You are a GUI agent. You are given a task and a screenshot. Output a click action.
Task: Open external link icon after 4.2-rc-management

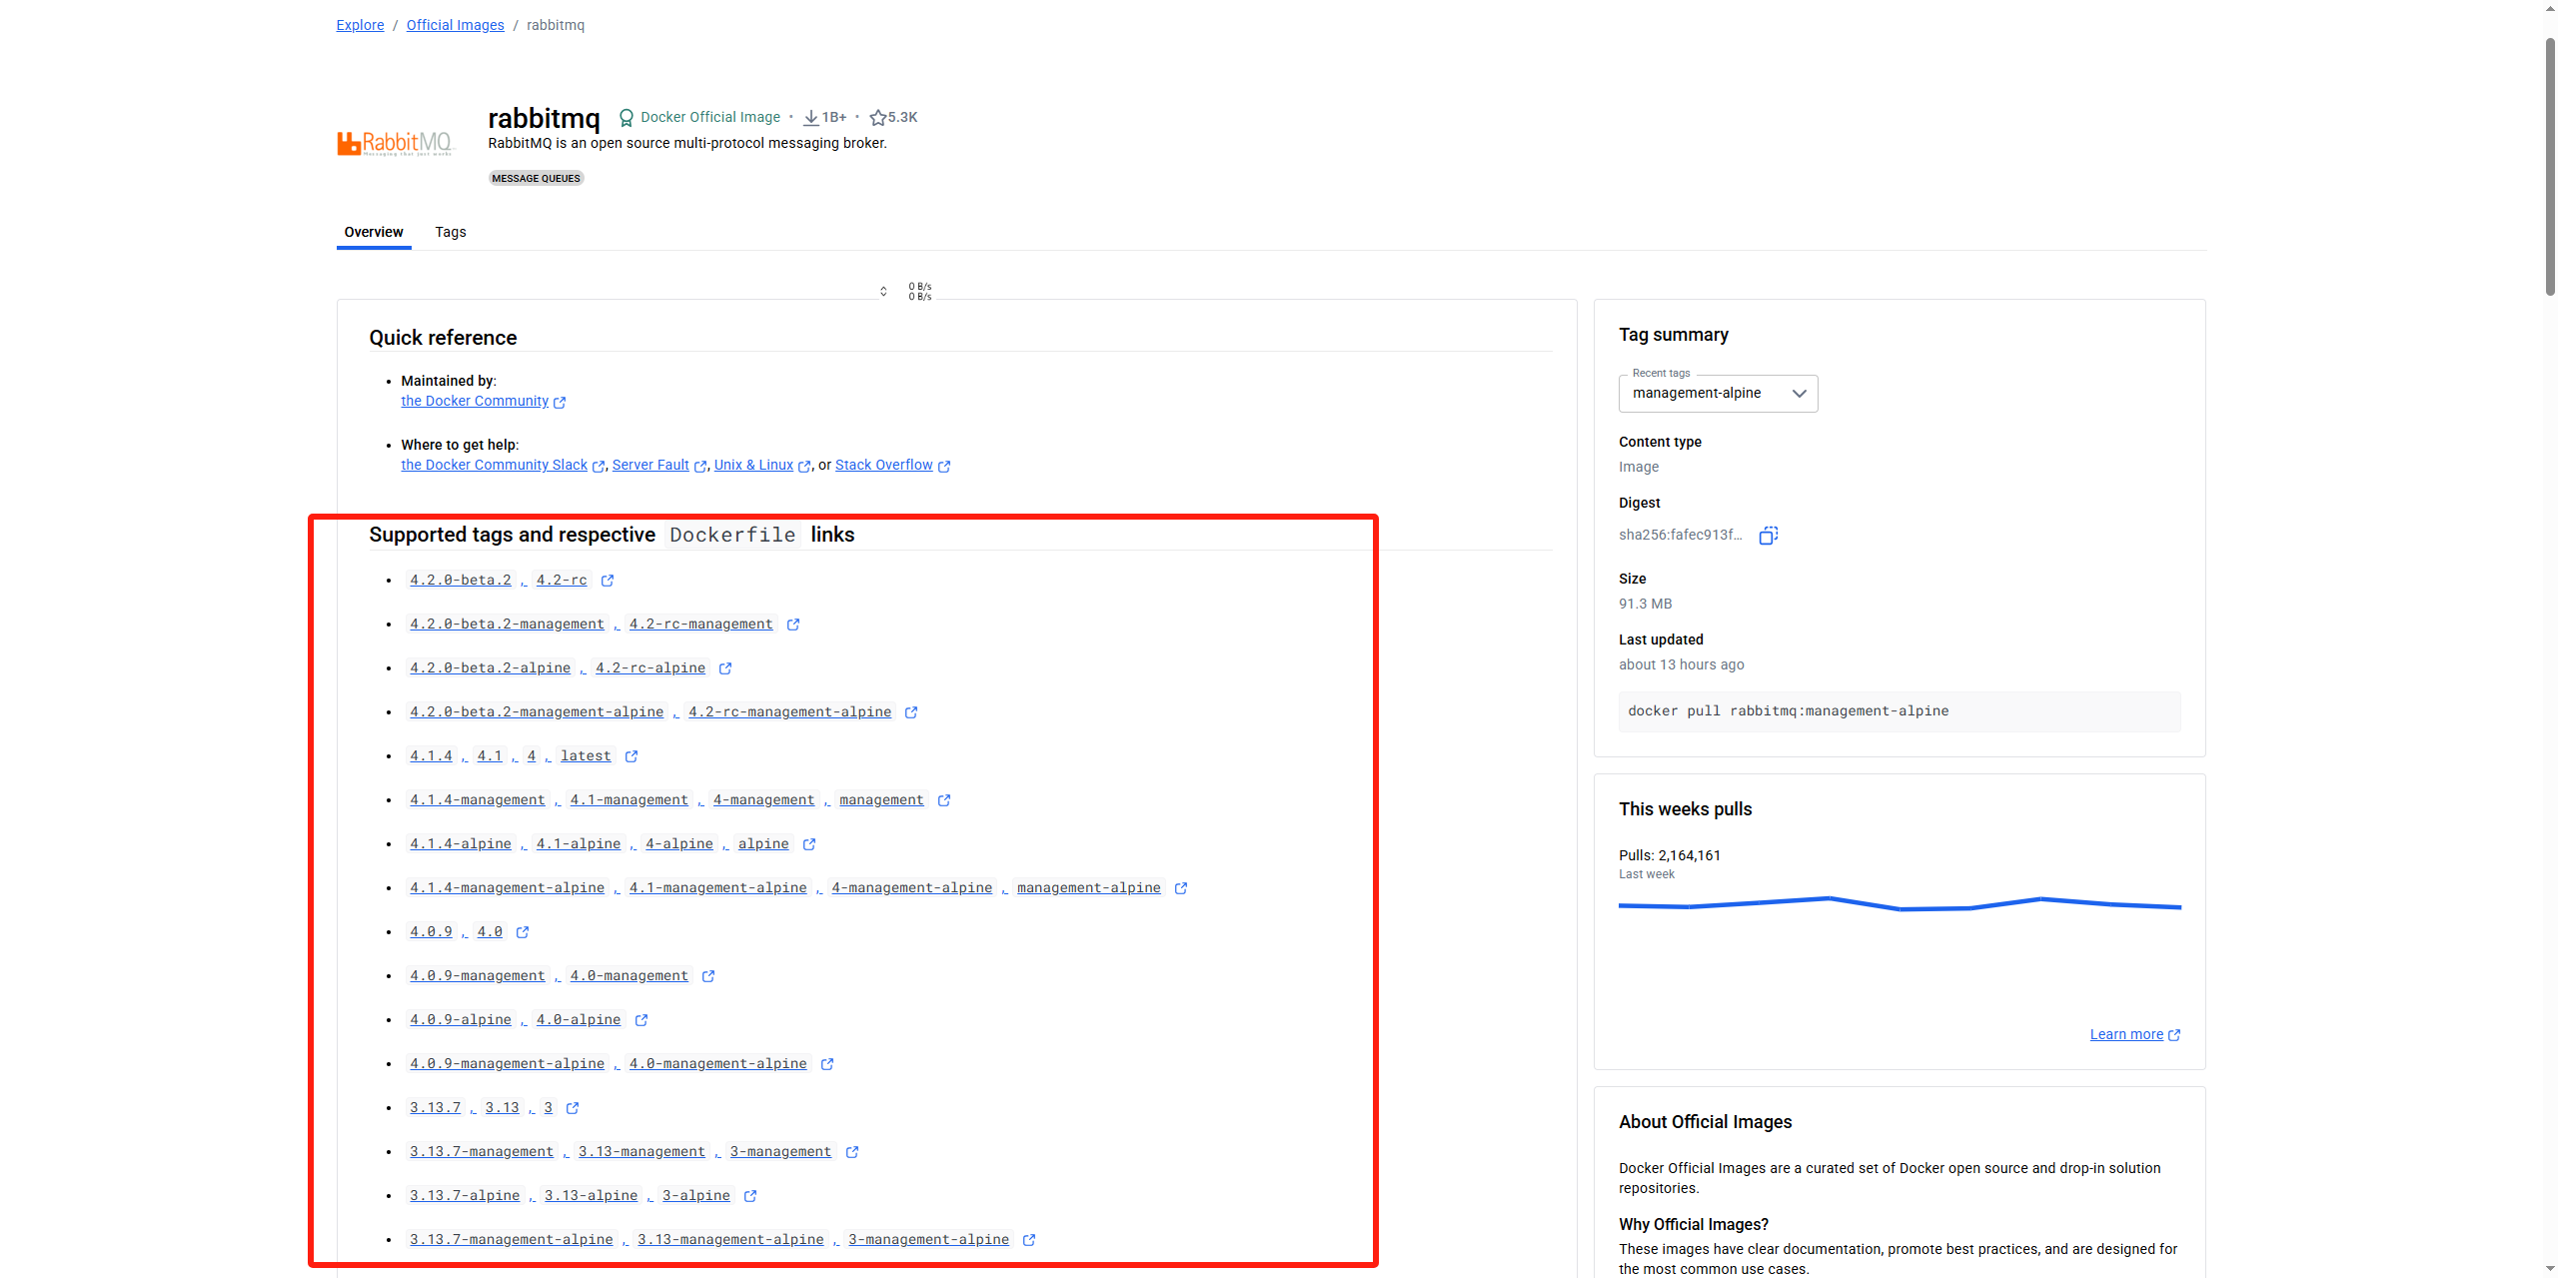pyautogui.click(x=793, y=625)
